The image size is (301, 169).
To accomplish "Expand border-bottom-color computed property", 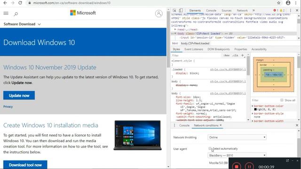I will tap(253, 106).
